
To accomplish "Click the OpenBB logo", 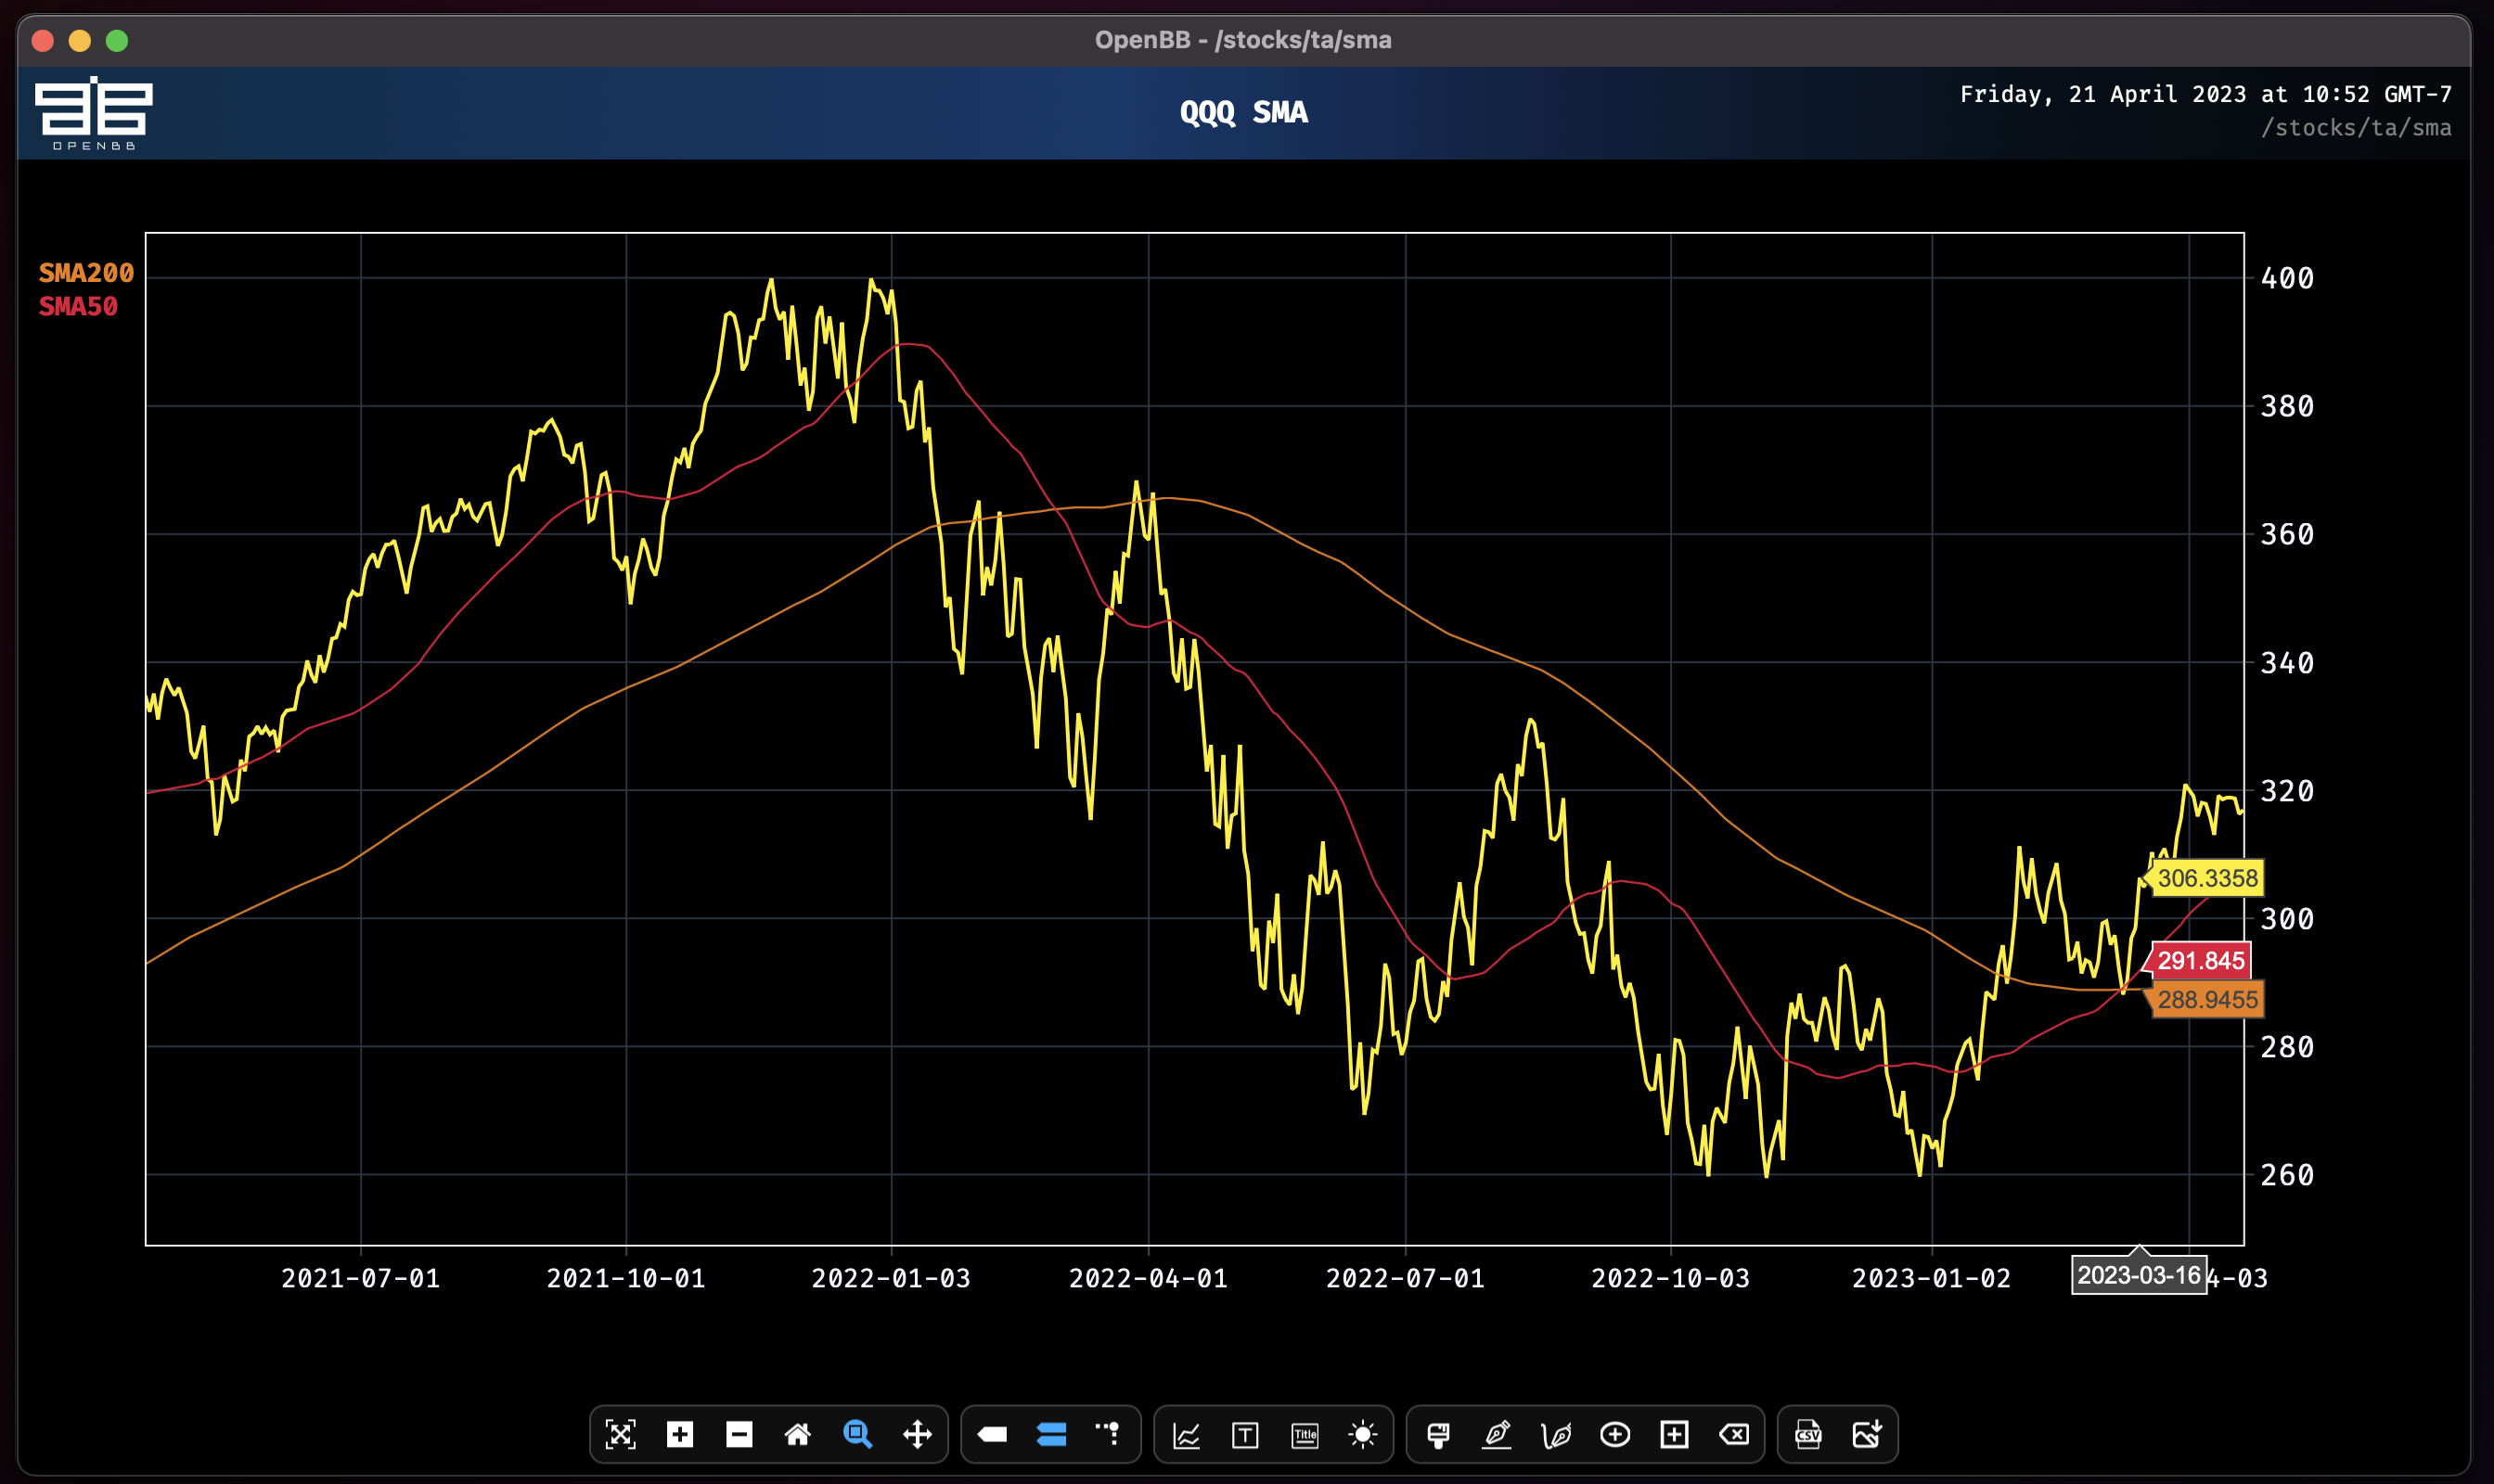I will [93, 113].
